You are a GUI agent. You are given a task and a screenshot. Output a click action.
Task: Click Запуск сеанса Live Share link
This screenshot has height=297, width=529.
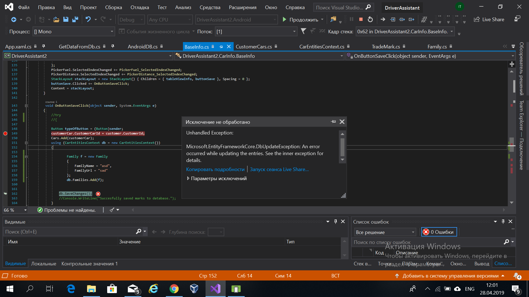tap(279, 169)
